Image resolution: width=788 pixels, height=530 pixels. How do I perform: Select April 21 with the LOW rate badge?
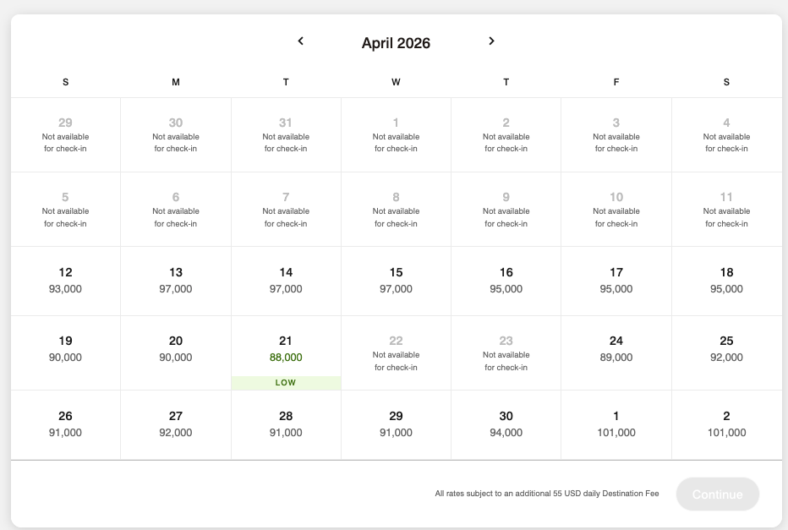[x=286, y=348]
